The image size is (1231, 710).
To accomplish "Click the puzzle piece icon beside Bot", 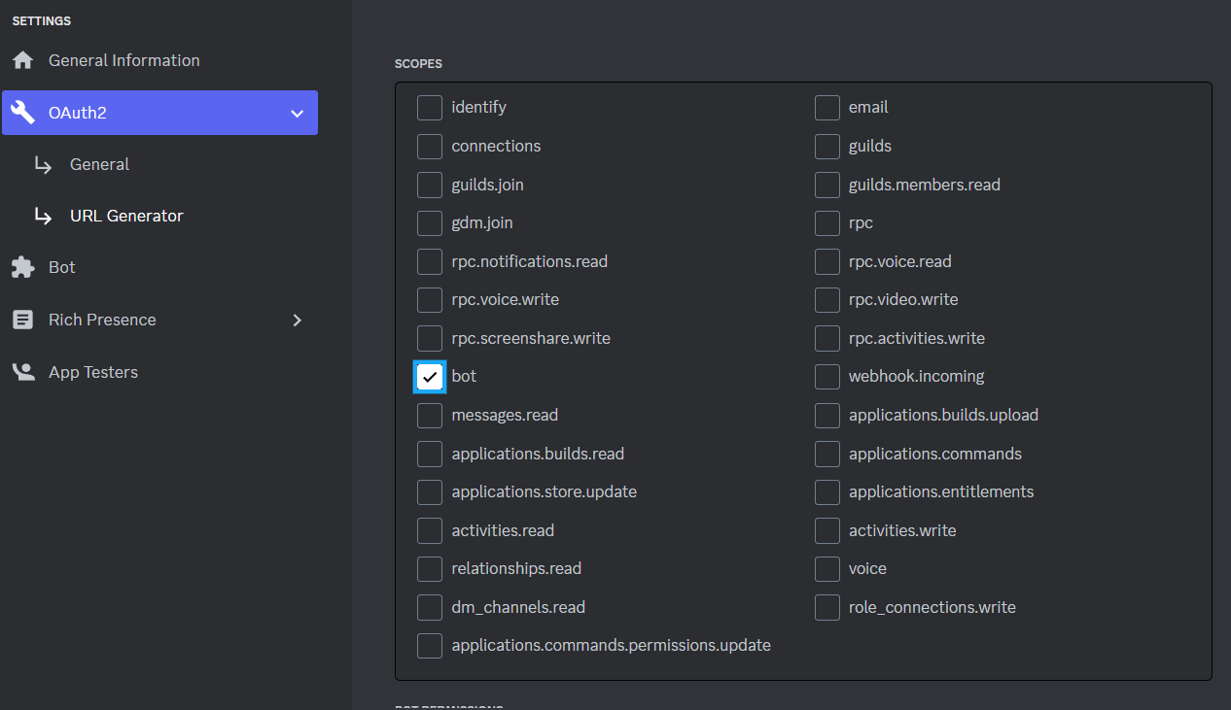I will (22, 267).
